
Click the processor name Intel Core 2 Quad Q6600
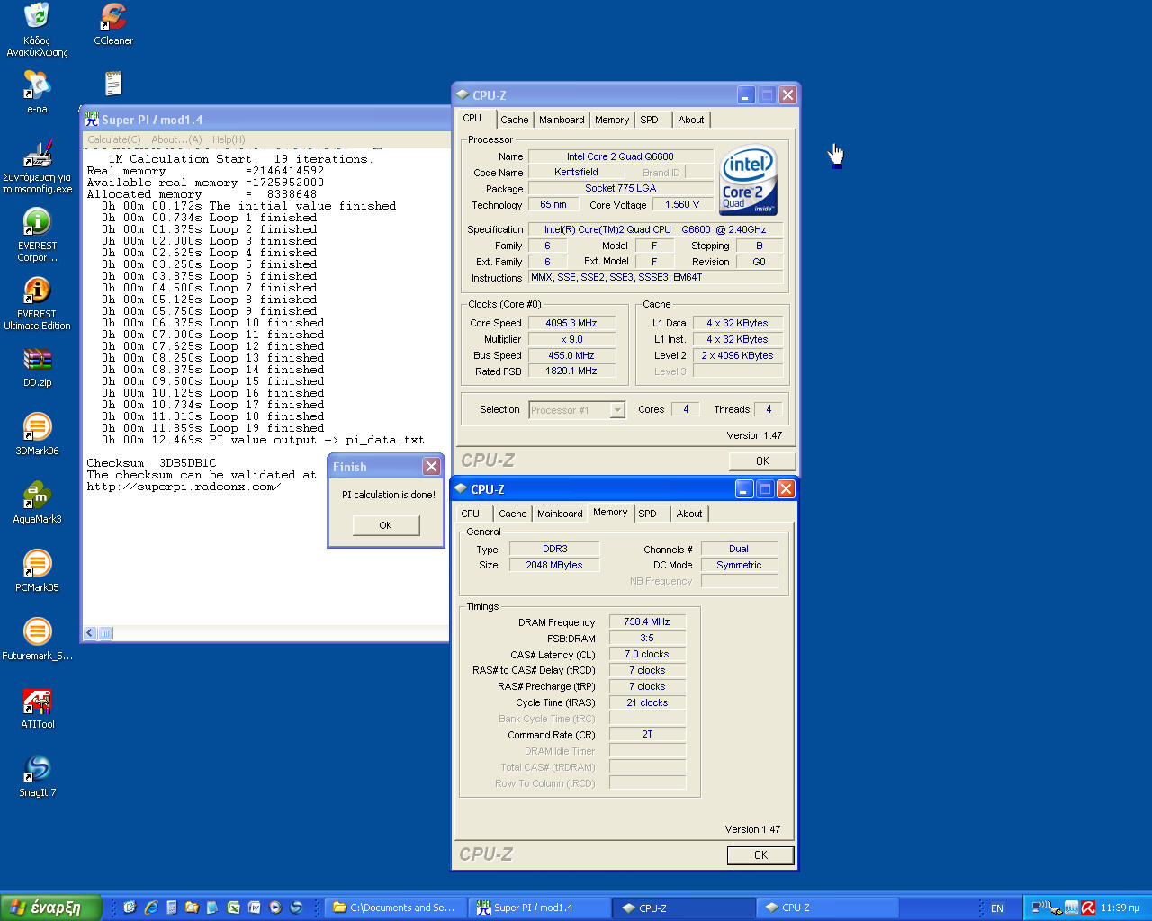[x=620, y=156]
